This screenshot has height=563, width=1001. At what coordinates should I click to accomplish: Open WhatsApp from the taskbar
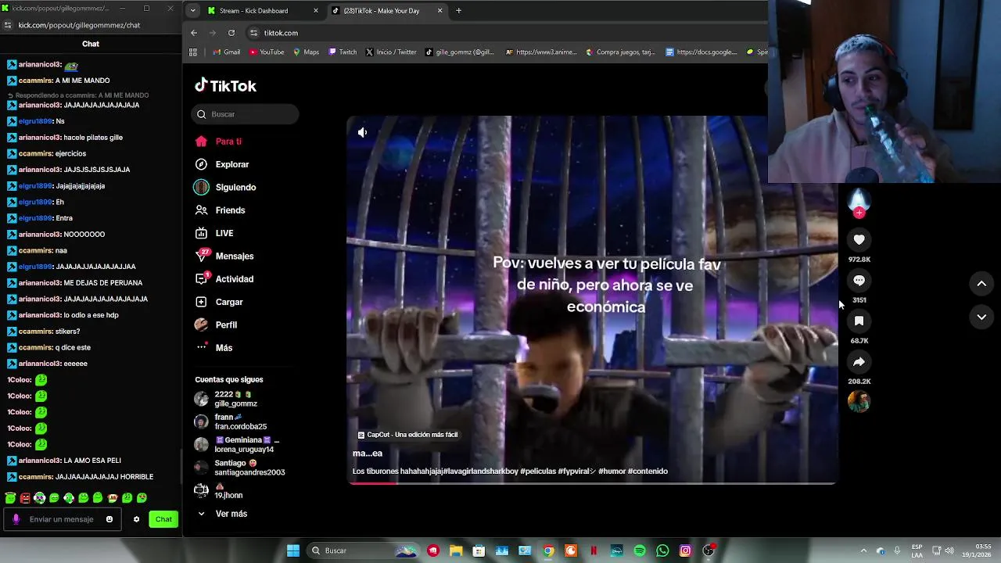coord(662,550)
